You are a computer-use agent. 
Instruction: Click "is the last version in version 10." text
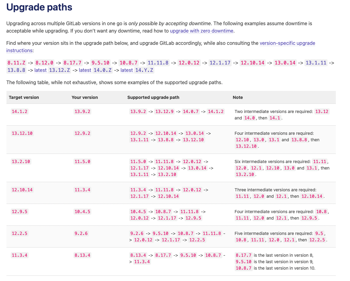point(284,268)
